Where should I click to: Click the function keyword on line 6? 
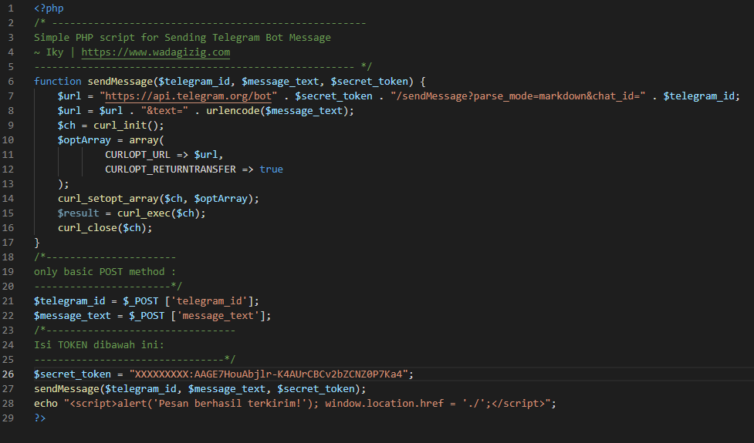point(57,81)
